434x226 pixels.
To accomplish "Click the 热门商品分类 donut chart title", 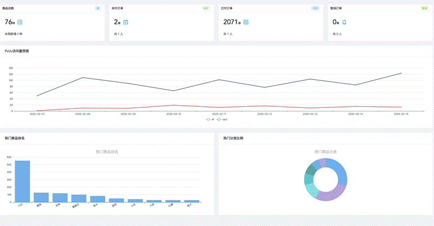I will [326, 152].
